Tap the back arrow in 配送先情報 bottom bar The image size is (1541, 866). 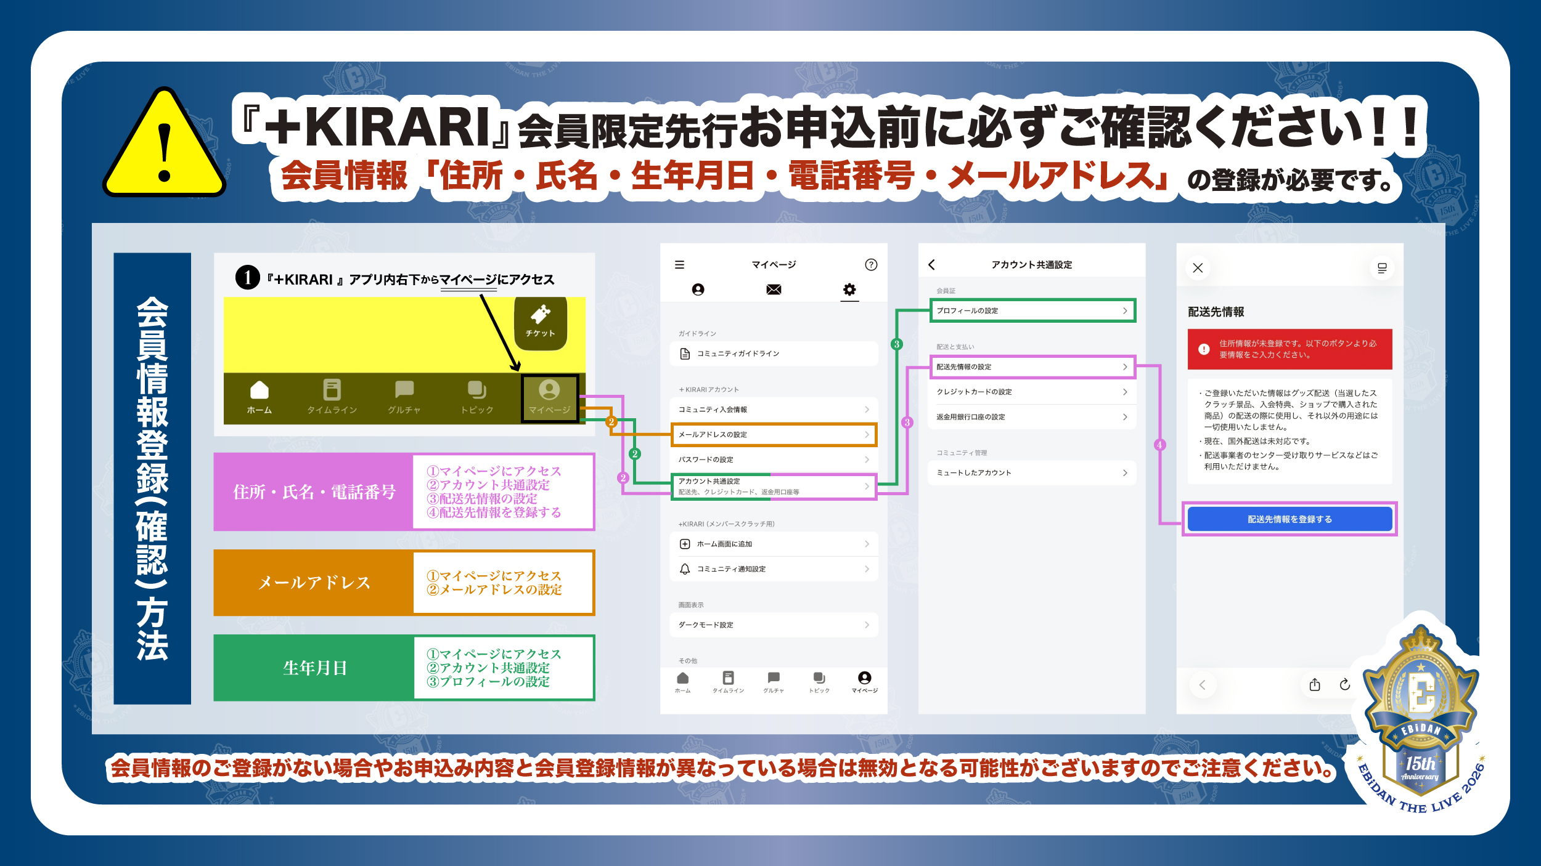(1202, 685)
